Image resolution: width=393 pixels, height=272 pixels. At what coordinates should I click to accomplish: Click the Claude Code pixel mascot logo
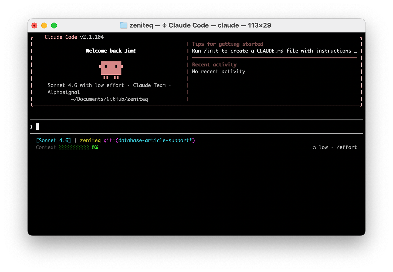(x=111, y=70)
